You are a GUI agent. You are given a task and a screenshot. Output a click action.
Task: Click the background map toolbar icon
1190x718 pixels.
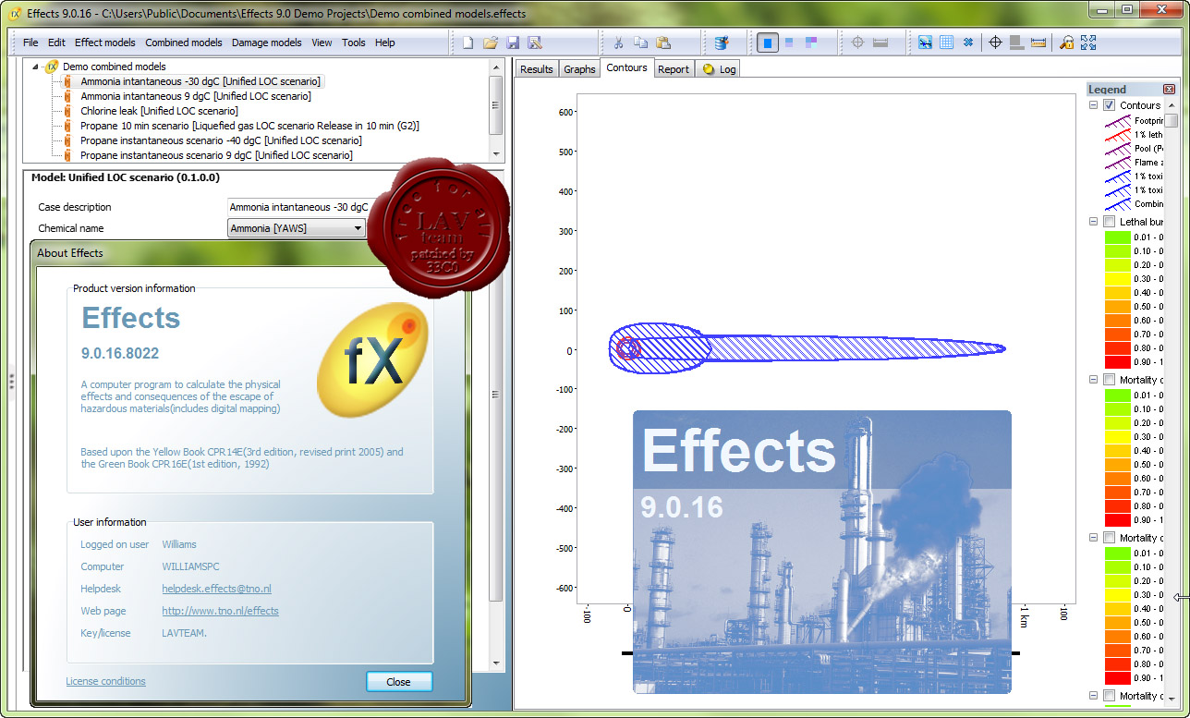925,43
